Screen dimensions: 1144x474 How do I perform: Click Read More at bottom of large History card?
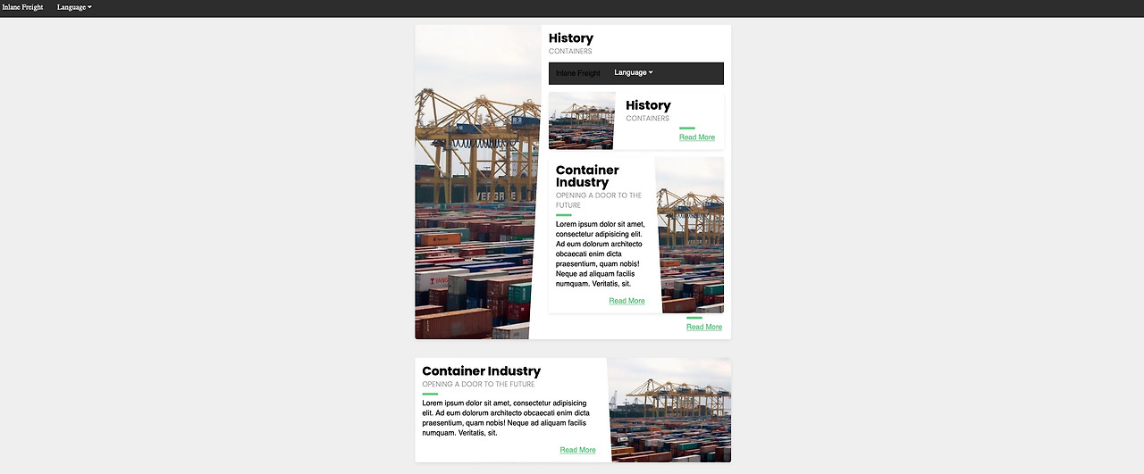(x=704, y=327)
